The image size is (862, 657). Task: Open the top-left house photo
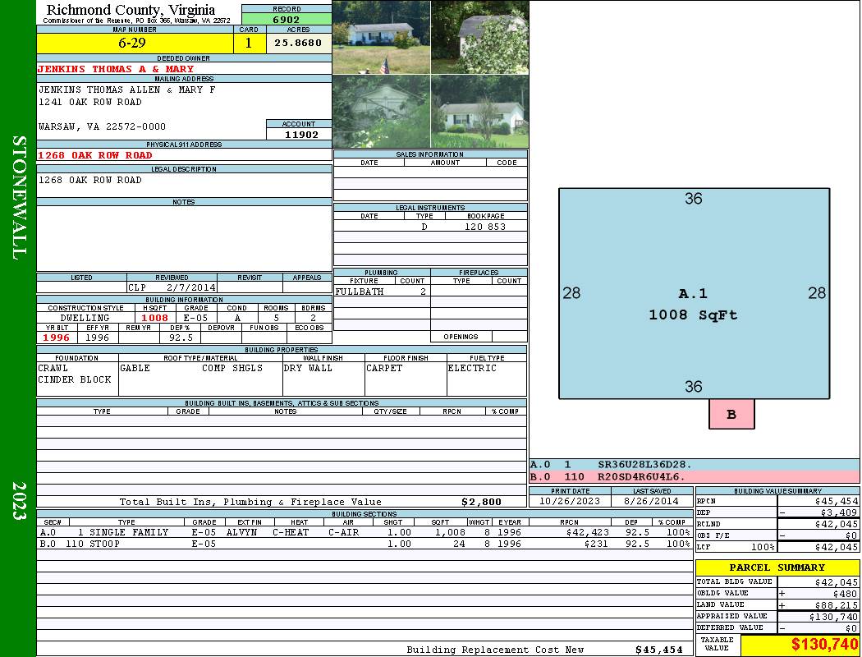tap(381, 38)
